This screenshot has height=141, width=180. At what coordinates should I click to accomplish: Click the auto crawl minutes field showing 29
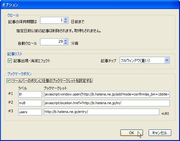click(52, 42)
